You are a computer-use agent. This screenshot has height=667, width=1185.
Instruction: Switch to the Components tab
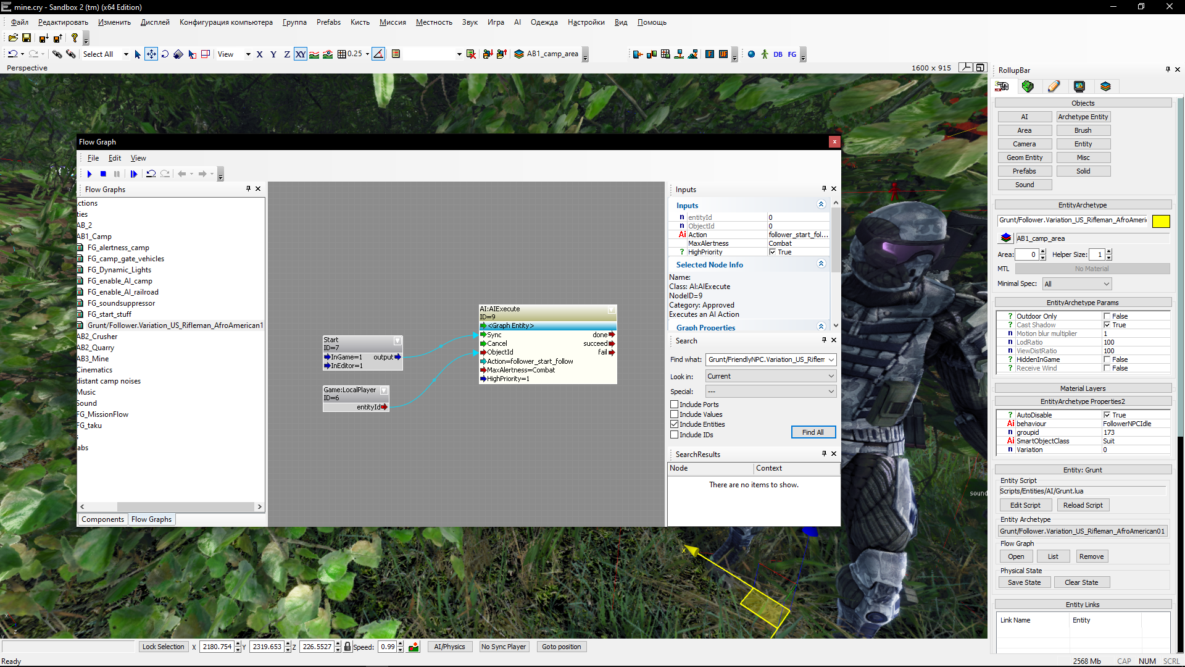coord(102,519)
